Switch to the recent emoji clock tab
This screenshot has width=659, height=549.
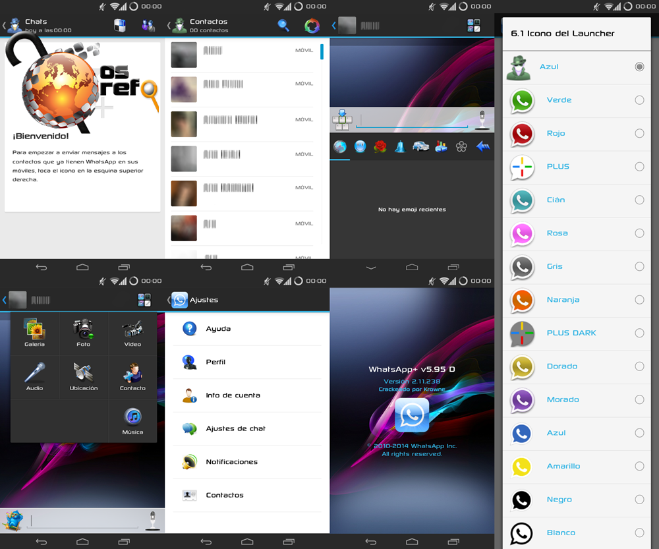coord(340,146)
